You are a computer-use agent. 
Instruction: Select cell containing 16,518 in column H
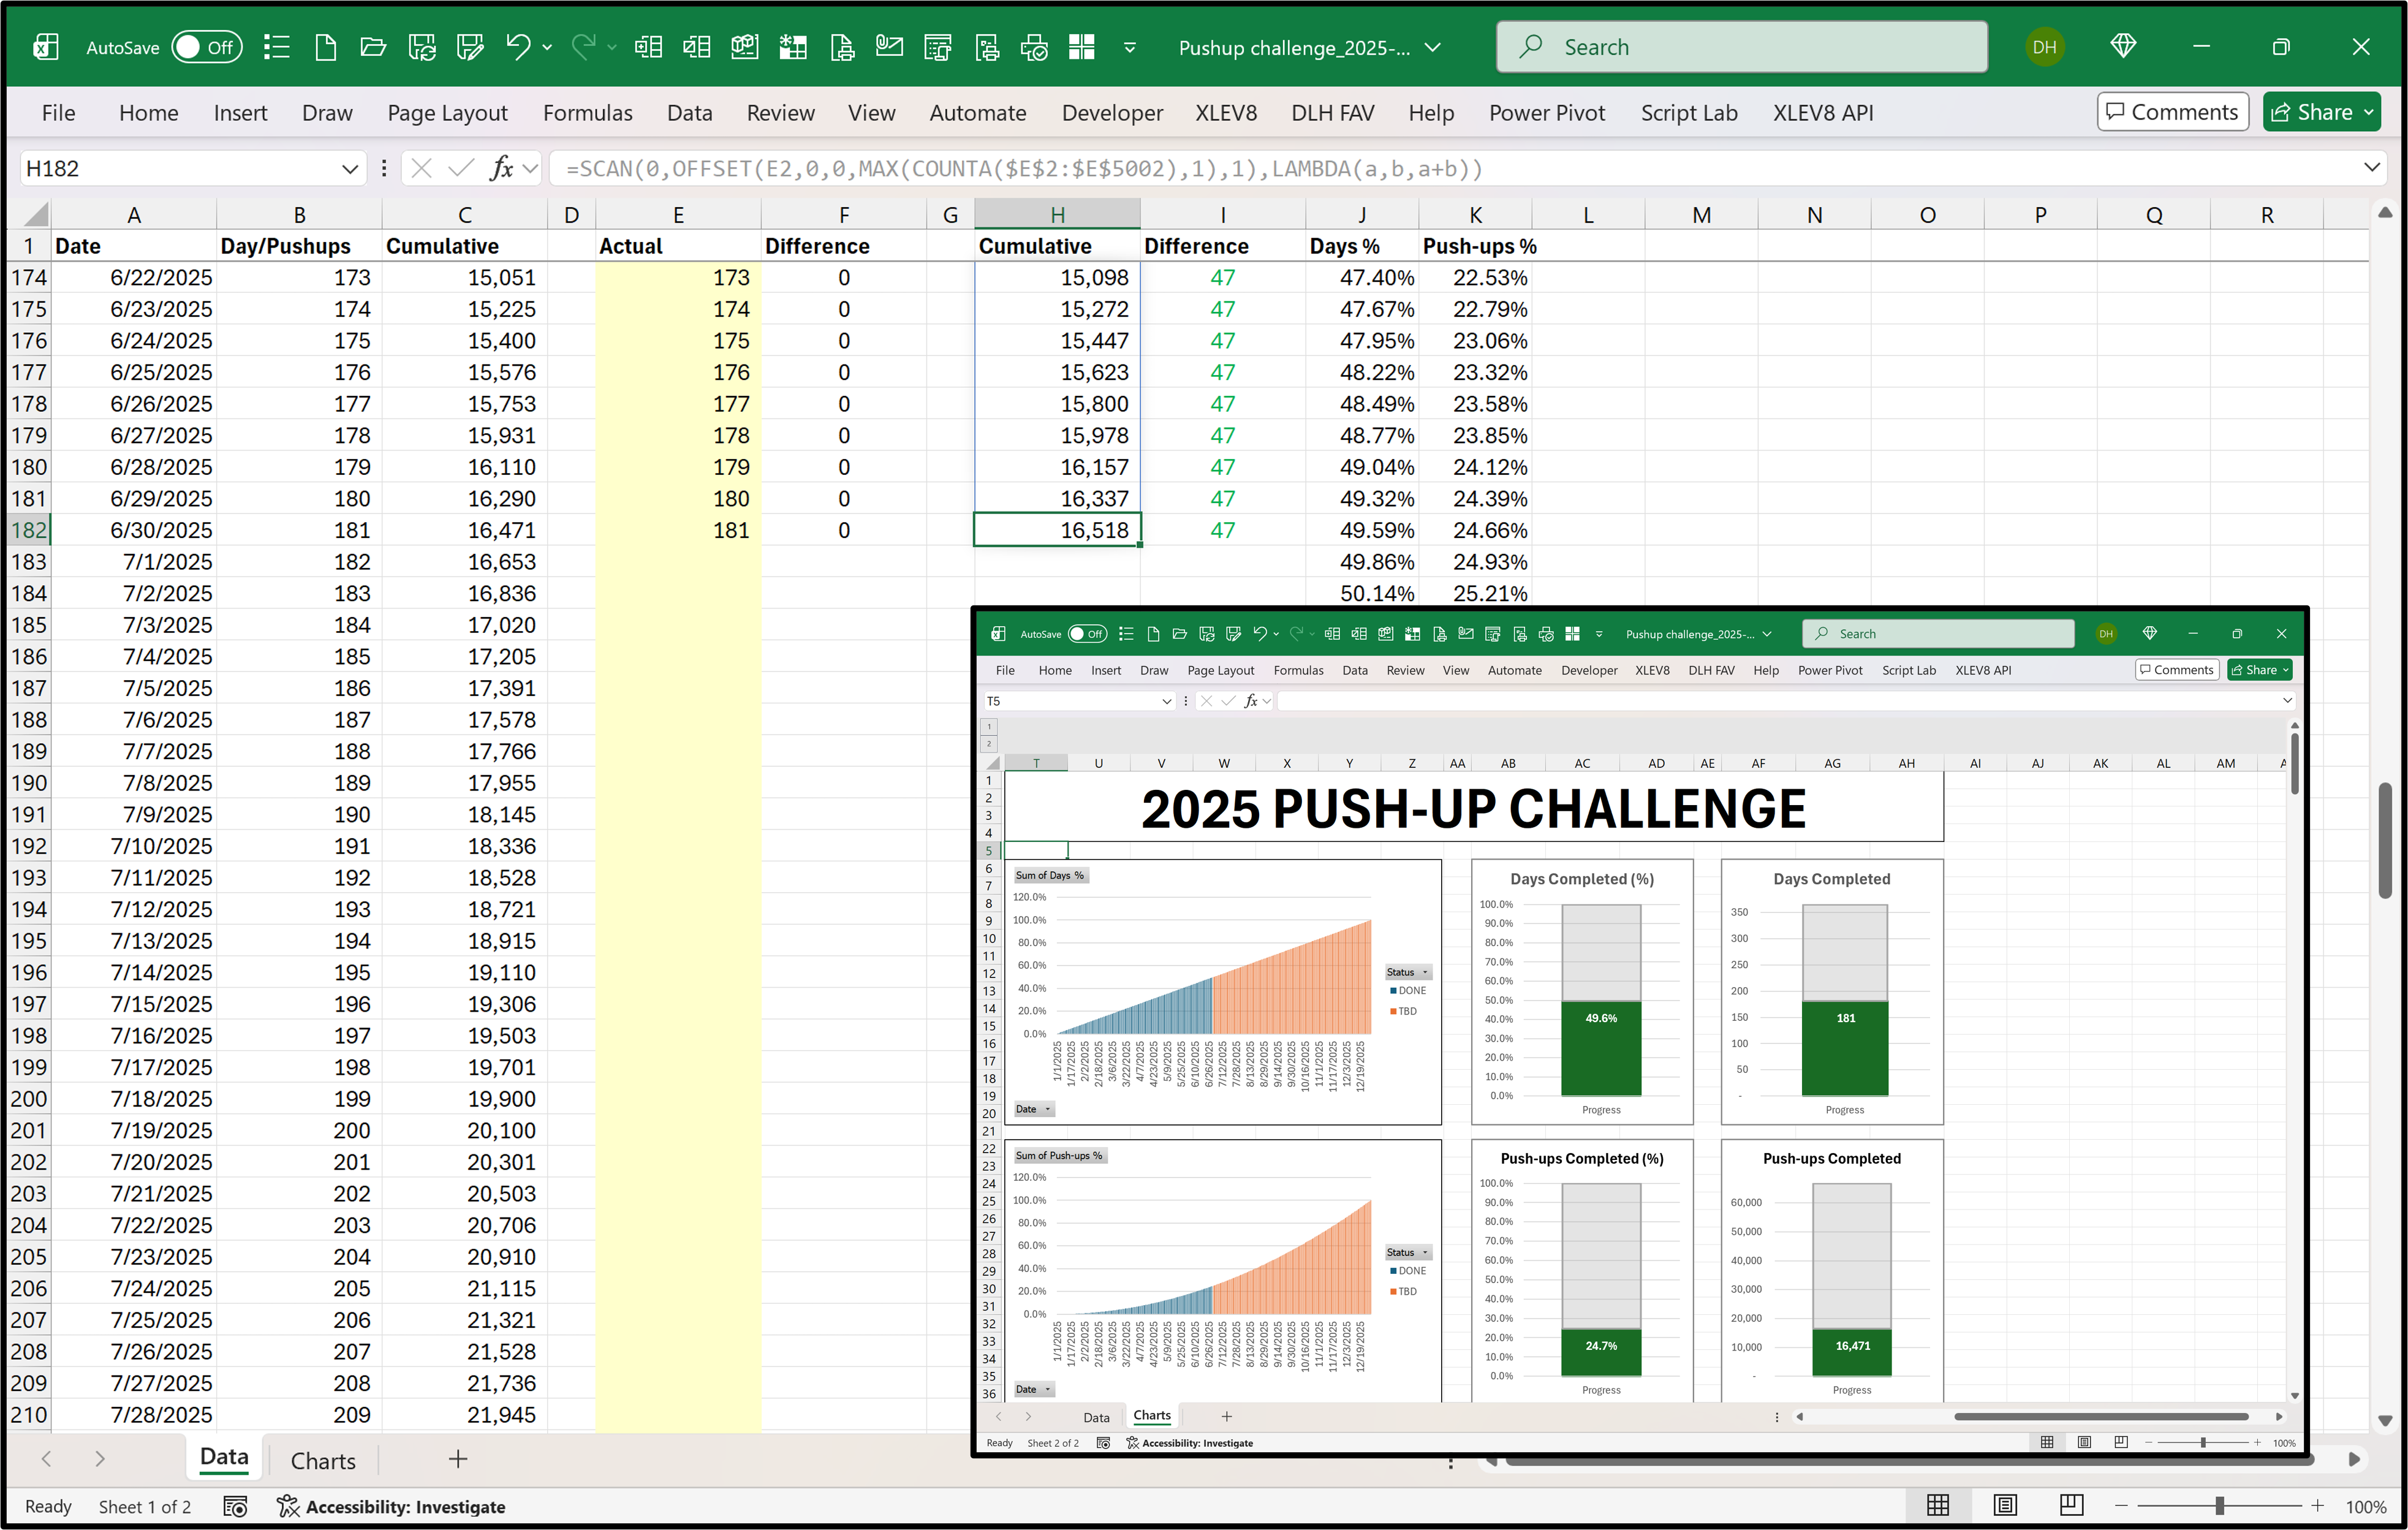pyautogui.click(x=1056, y=530)
